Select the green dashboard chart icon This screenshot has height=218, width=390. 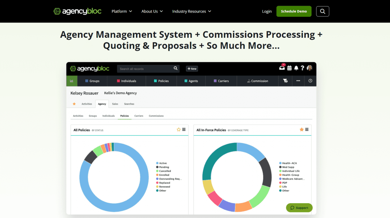(72, 81)
